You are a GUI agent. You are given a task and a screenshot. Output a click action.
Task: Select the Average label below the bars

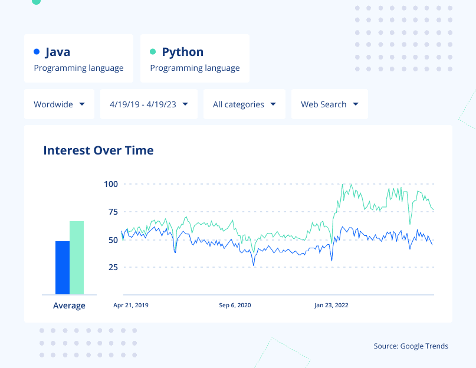click(x=69, y=305)
